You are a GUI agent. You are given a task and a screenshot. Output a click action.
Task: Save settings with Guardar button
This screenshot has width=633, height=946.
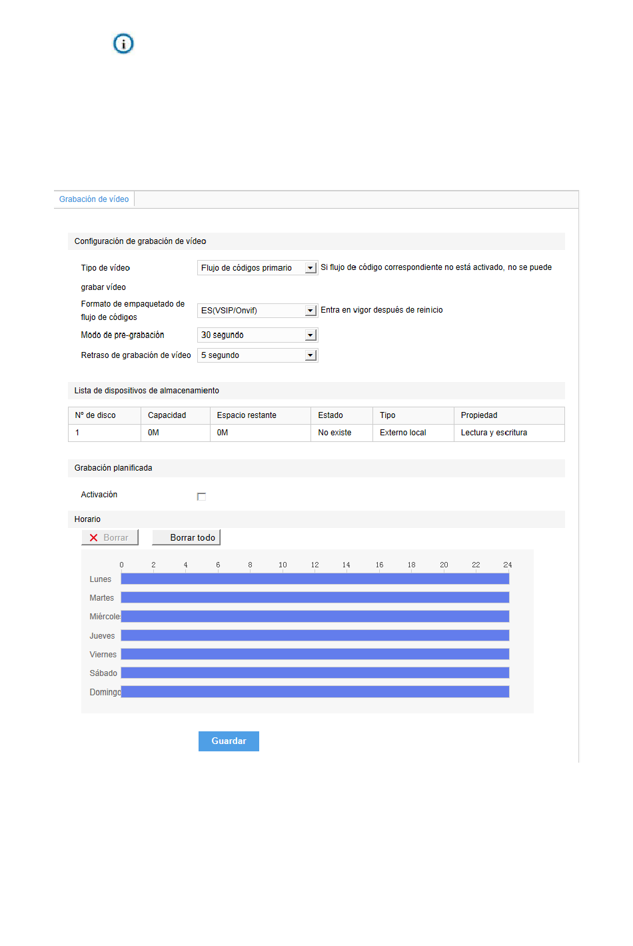[229, 741]
